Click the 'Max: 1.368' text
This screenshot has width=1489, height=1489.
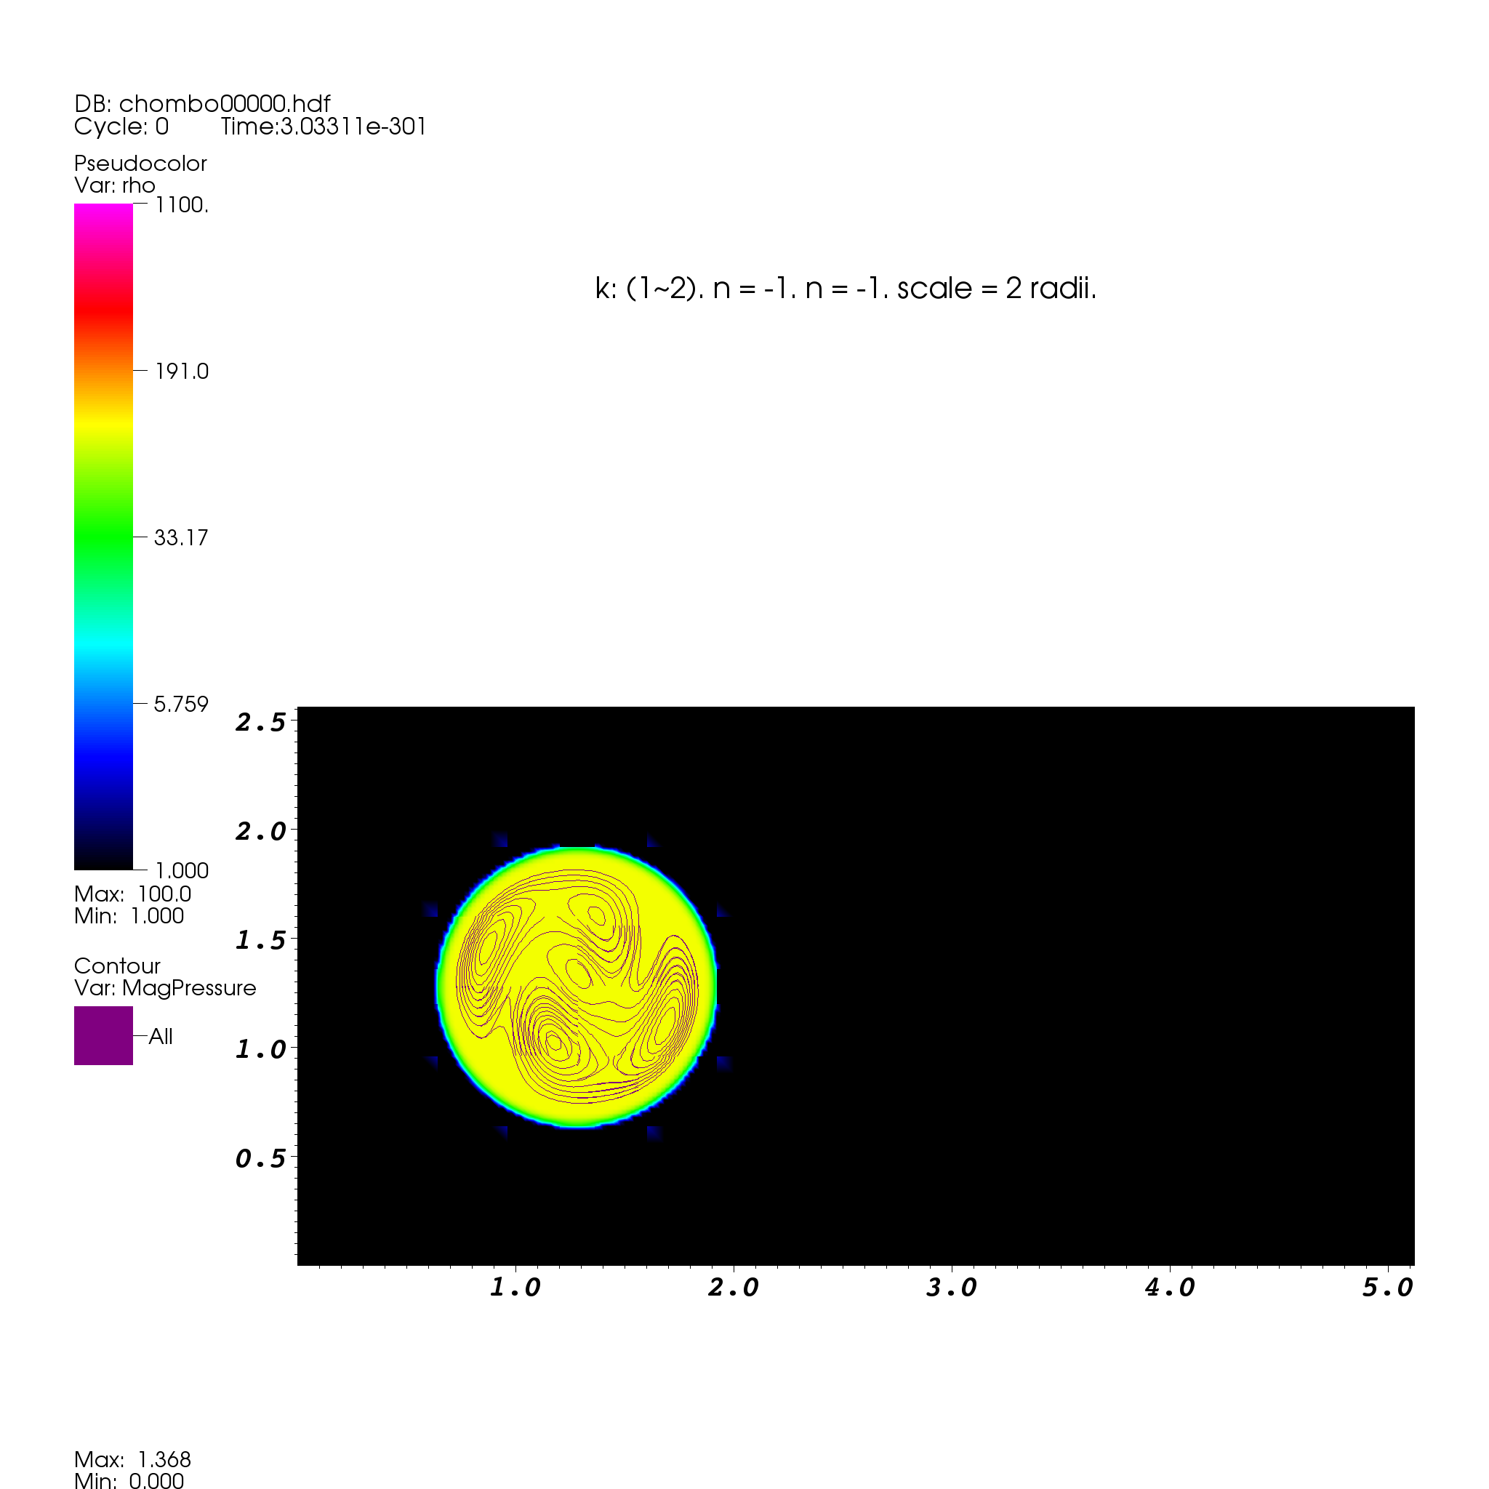coord(132,1460)
